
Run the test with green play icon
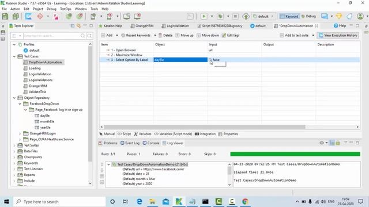coord(204,16)
